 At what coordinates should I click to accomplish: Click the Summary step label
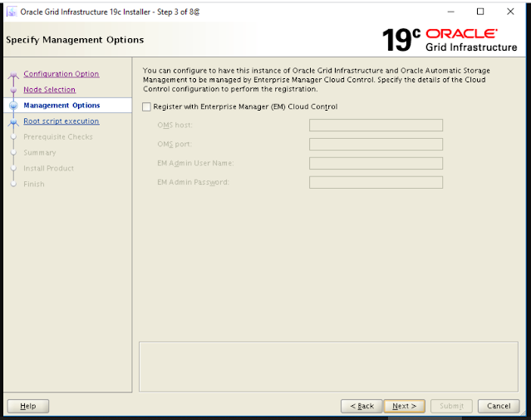coord(40,152)
